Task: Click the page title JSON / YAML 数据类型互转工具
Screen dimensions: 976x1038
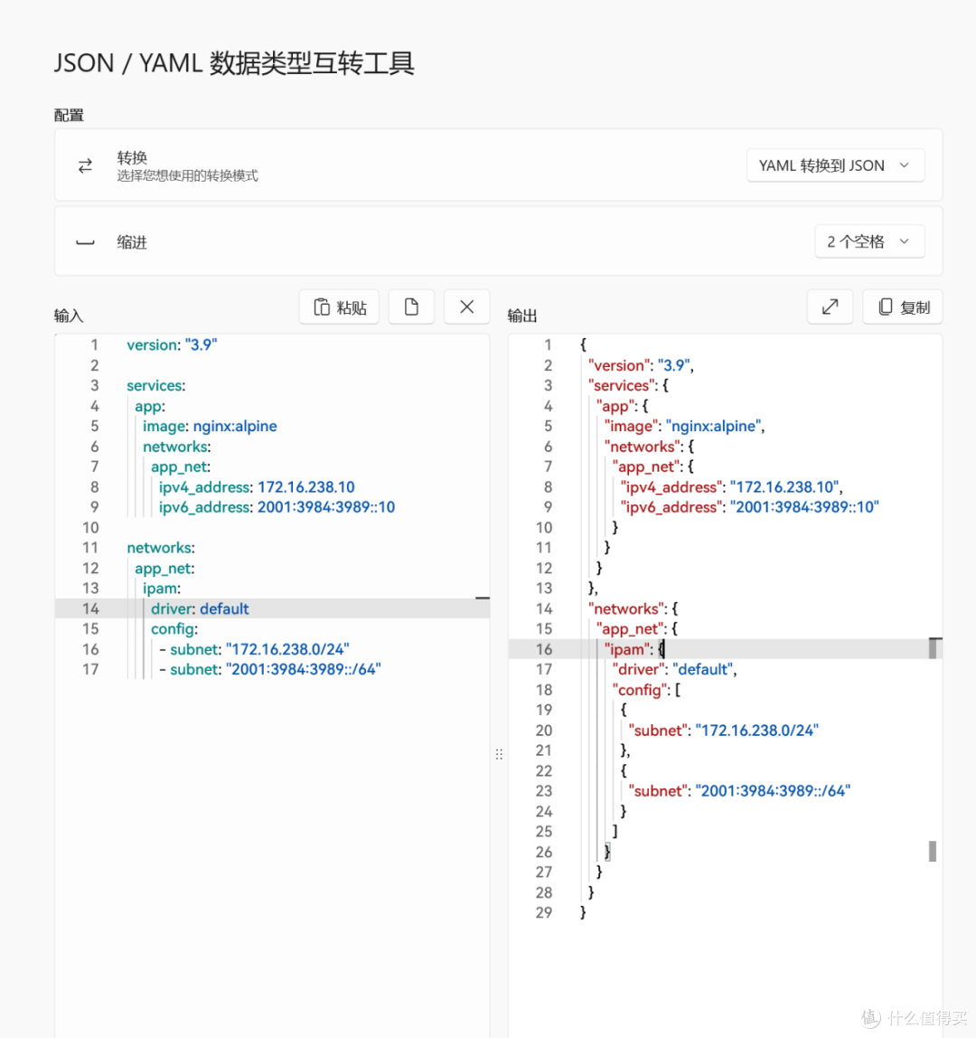Action: [x=234, y=63]
